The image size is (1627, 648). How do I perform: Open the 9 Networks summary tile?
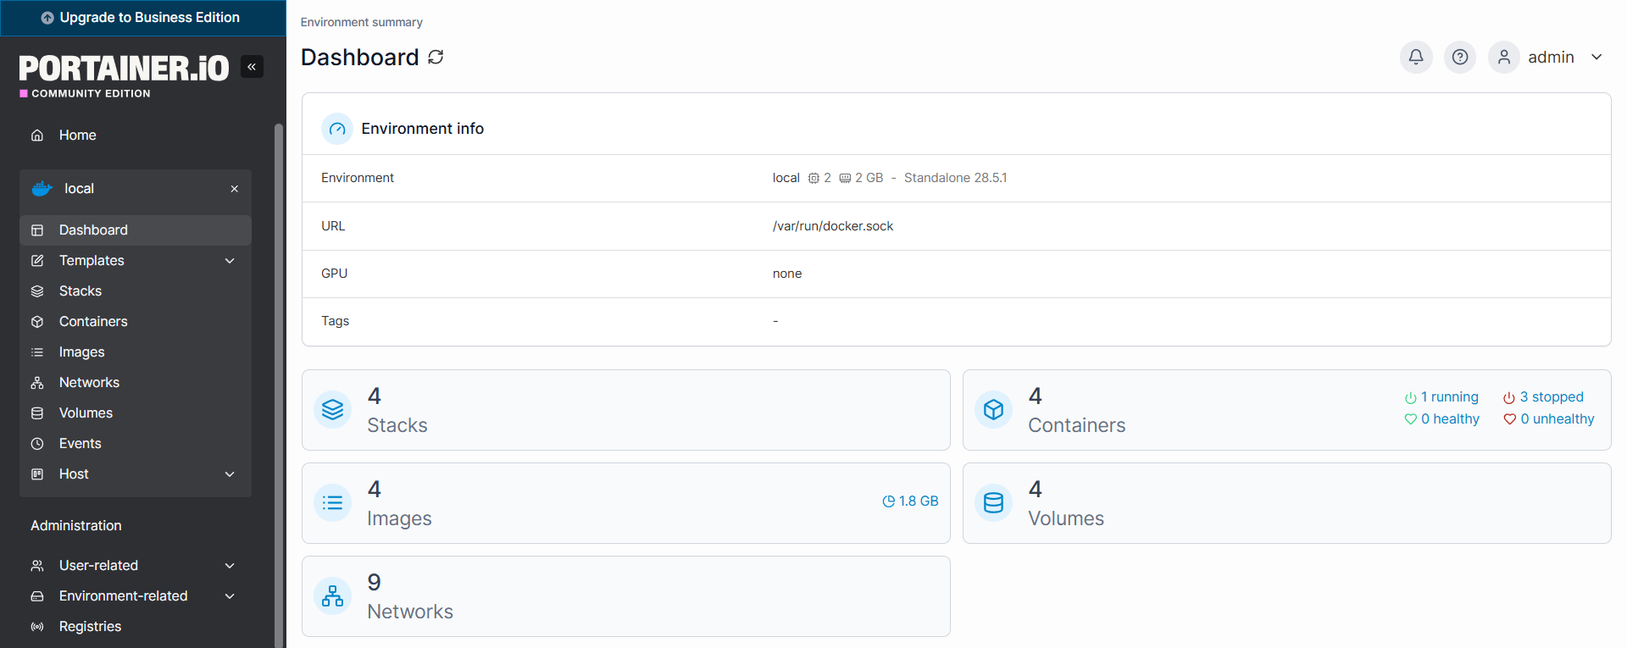click(x=625, y=596)
